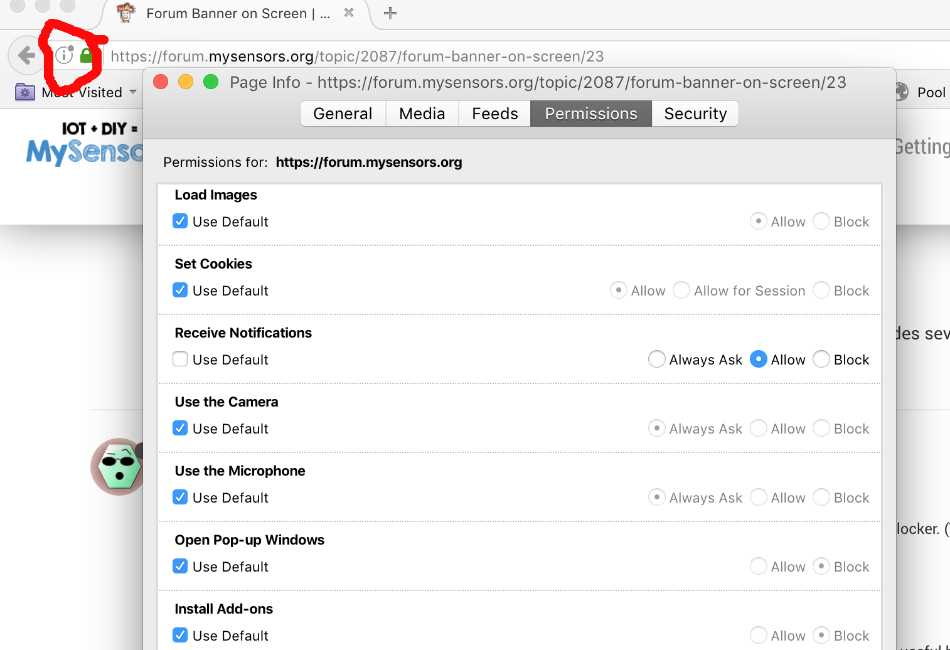The image size is (950, 650).
Task: Uncheck Use Default for Use the Camera
Action: point(180,429)
